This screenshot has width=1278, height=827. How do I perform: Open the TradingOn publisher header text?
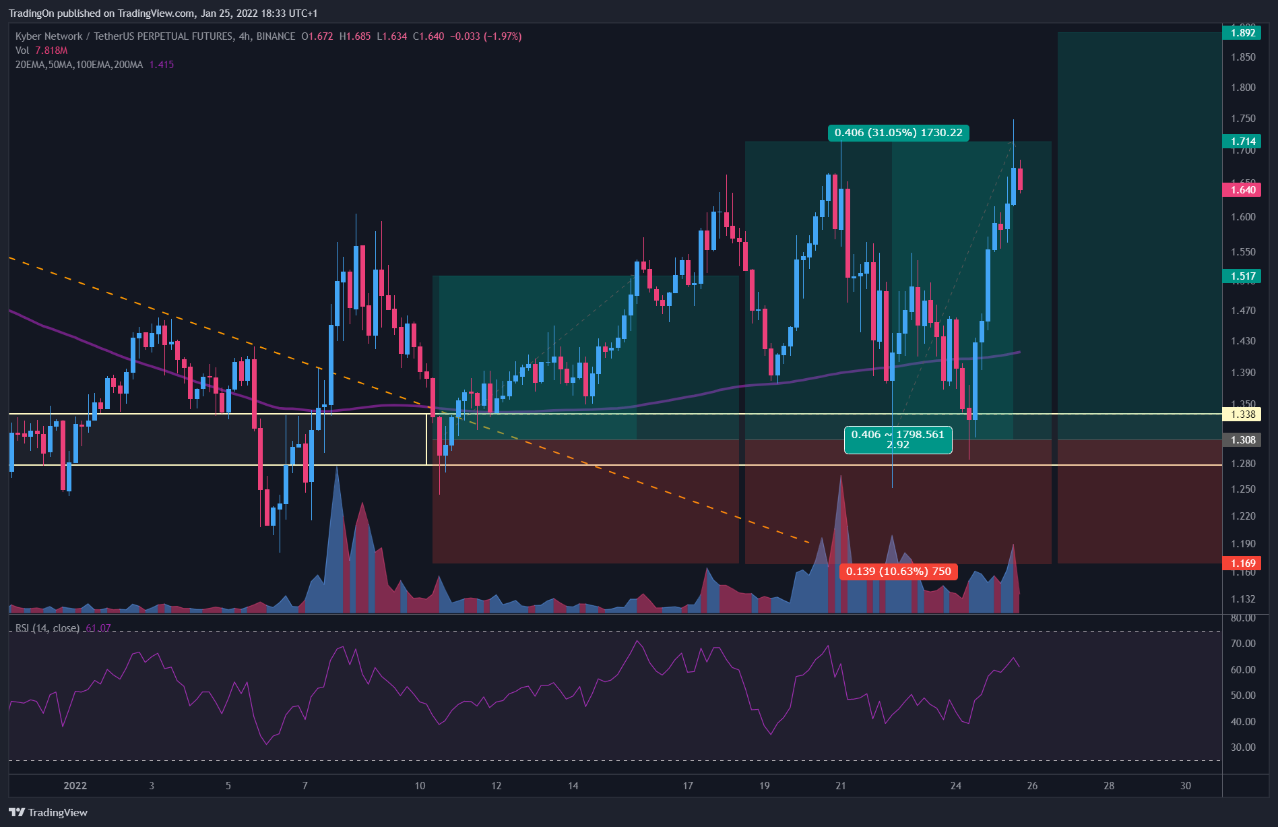(163, 13)
